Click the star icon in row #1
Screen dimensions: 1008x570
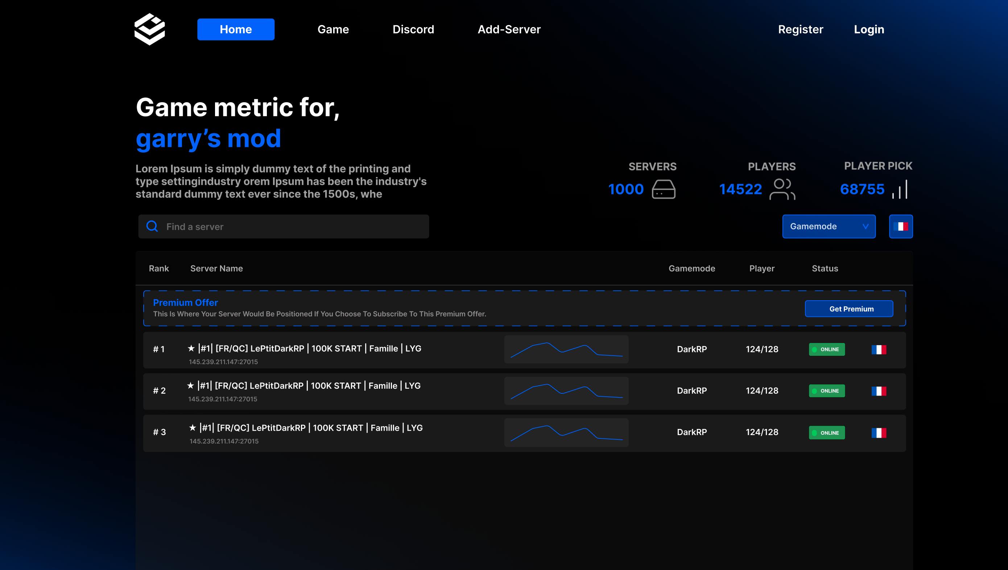pyautogui.click(x=191, y=348)
